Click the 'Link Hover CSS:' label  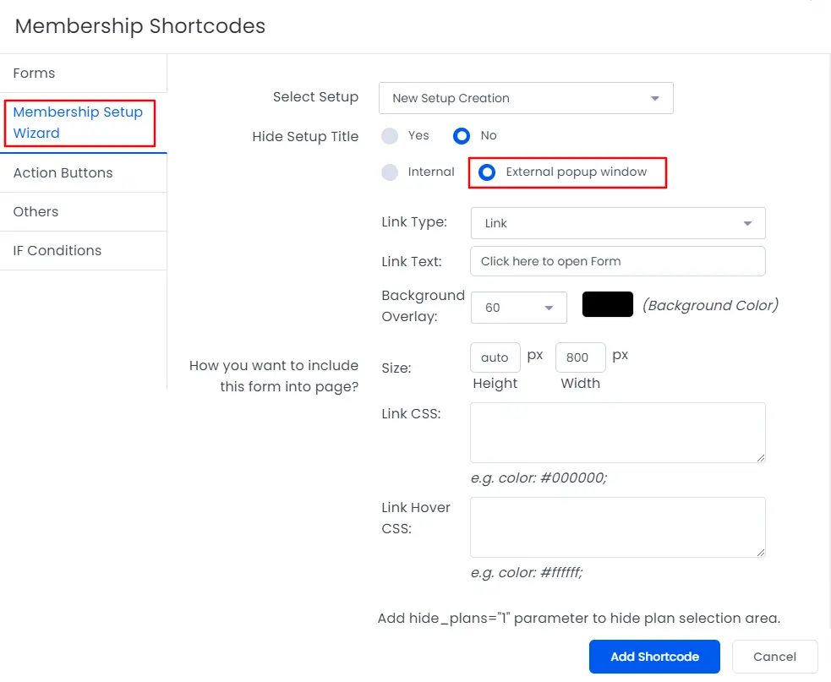[x=416, y=518]
